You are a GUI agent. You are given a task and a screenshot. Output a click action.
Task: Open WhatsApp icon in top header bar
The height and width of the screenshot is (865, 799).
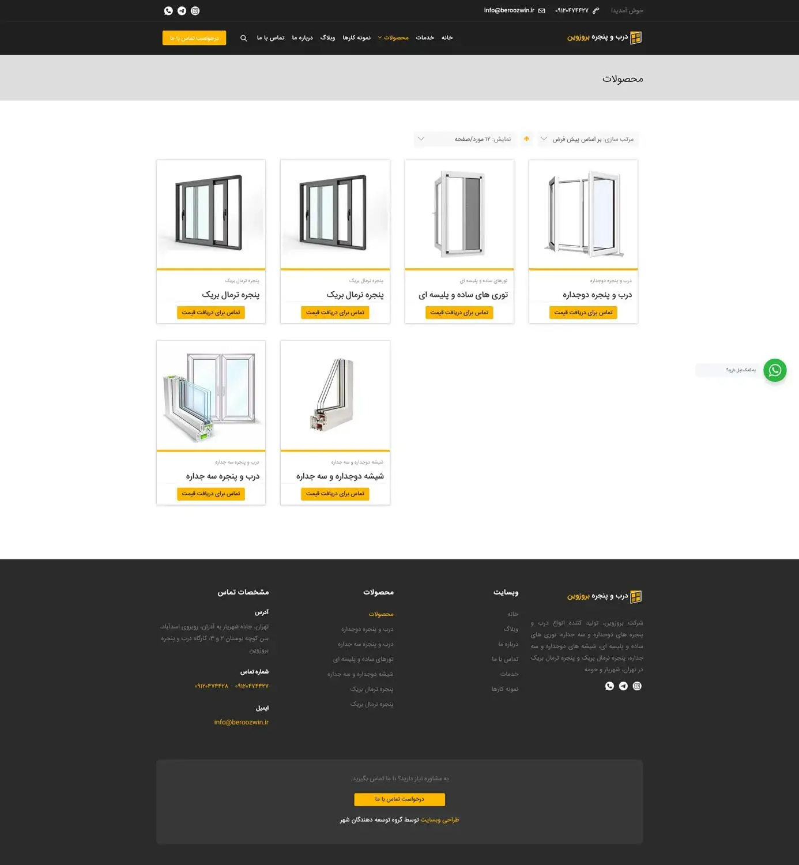click(x=168, y=11)
